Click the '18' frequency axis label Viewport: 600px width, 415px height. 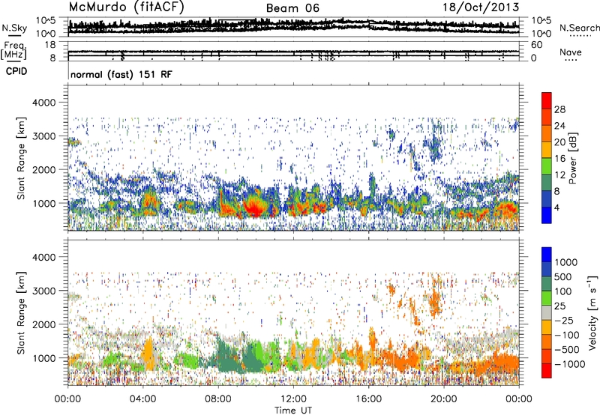[x=50, y=45]
